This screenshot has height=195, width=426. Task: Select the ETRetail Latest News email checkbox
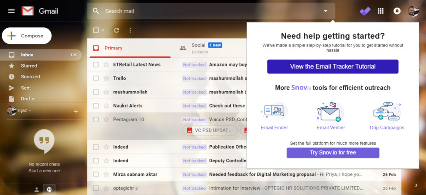pos(96,64)
